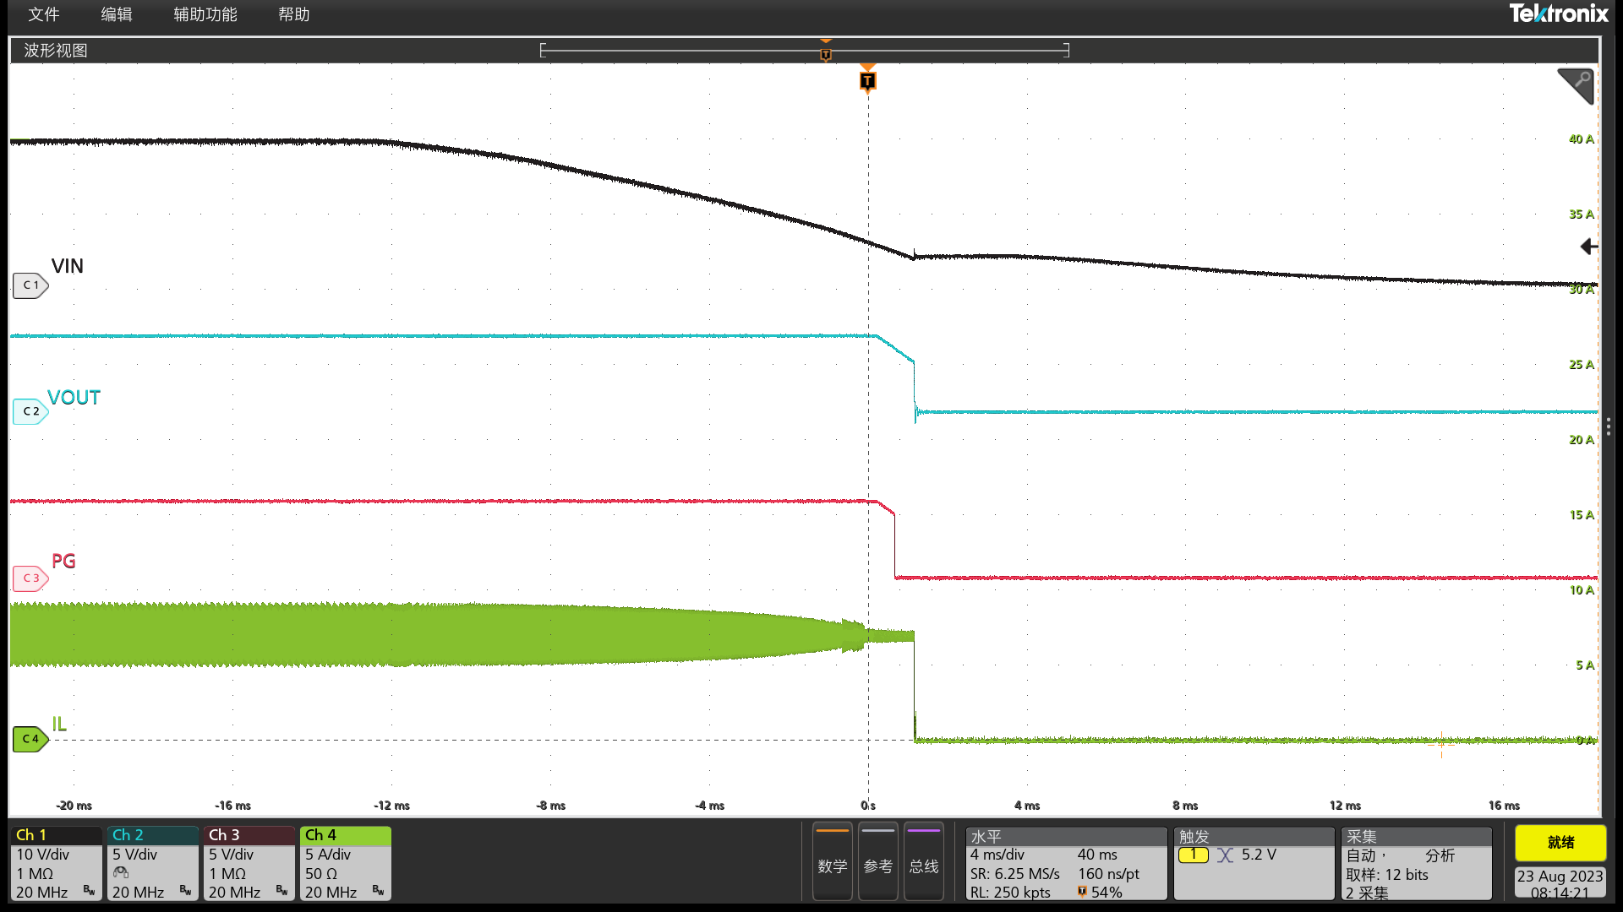Add a 数学 math waveform
The height and width of the screenshot is (912, 1623).
click(x=832, y=863)
